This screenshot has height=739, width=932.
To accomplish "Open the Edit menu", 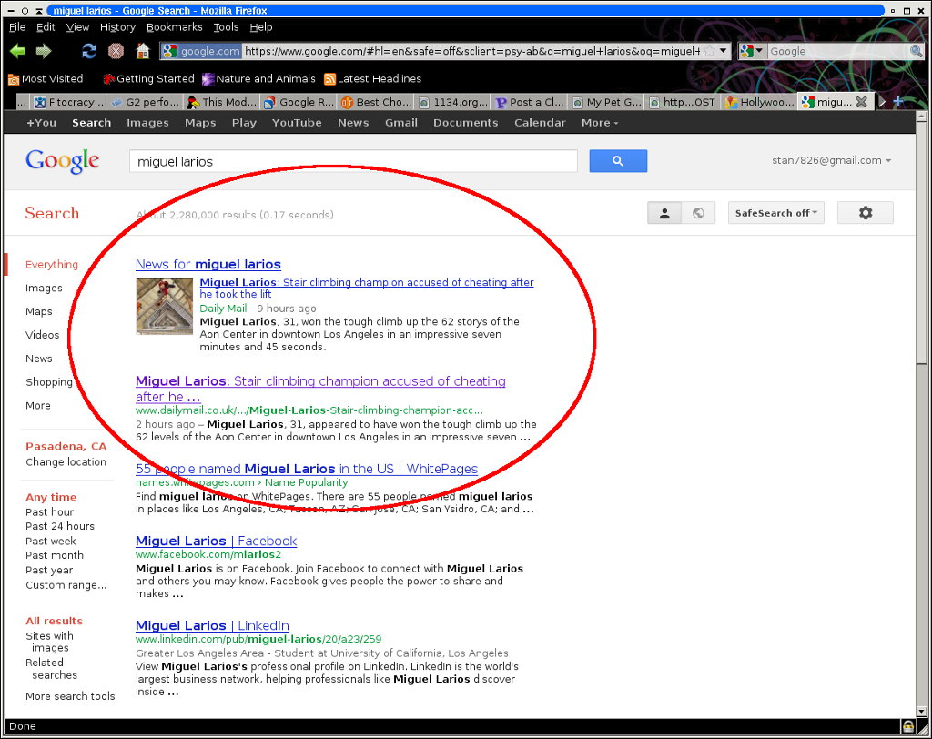I will coord(46,26).
